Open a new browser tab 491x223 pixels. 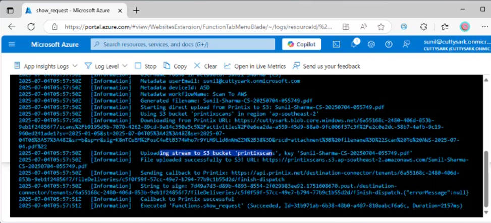click(x=136, y=10)
